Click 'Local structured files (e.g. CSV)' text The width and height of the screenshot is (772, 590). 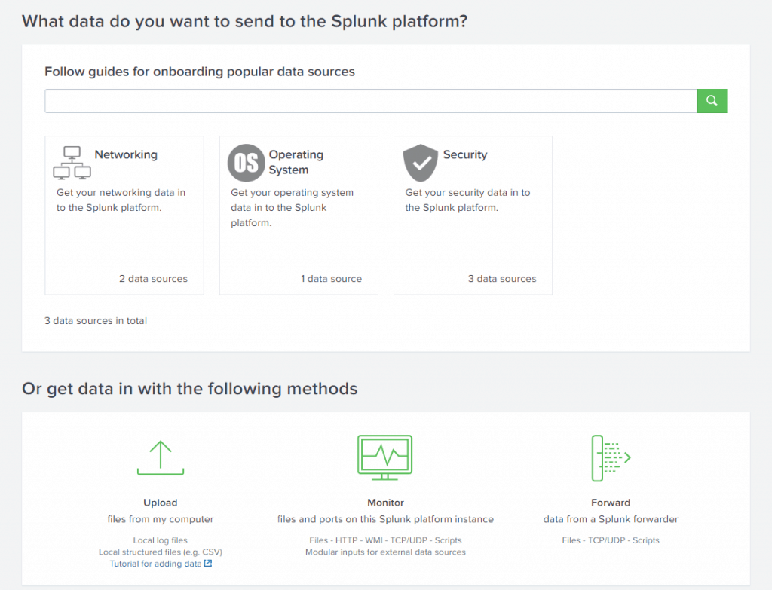pyautogui.click(x=161, y=552)
